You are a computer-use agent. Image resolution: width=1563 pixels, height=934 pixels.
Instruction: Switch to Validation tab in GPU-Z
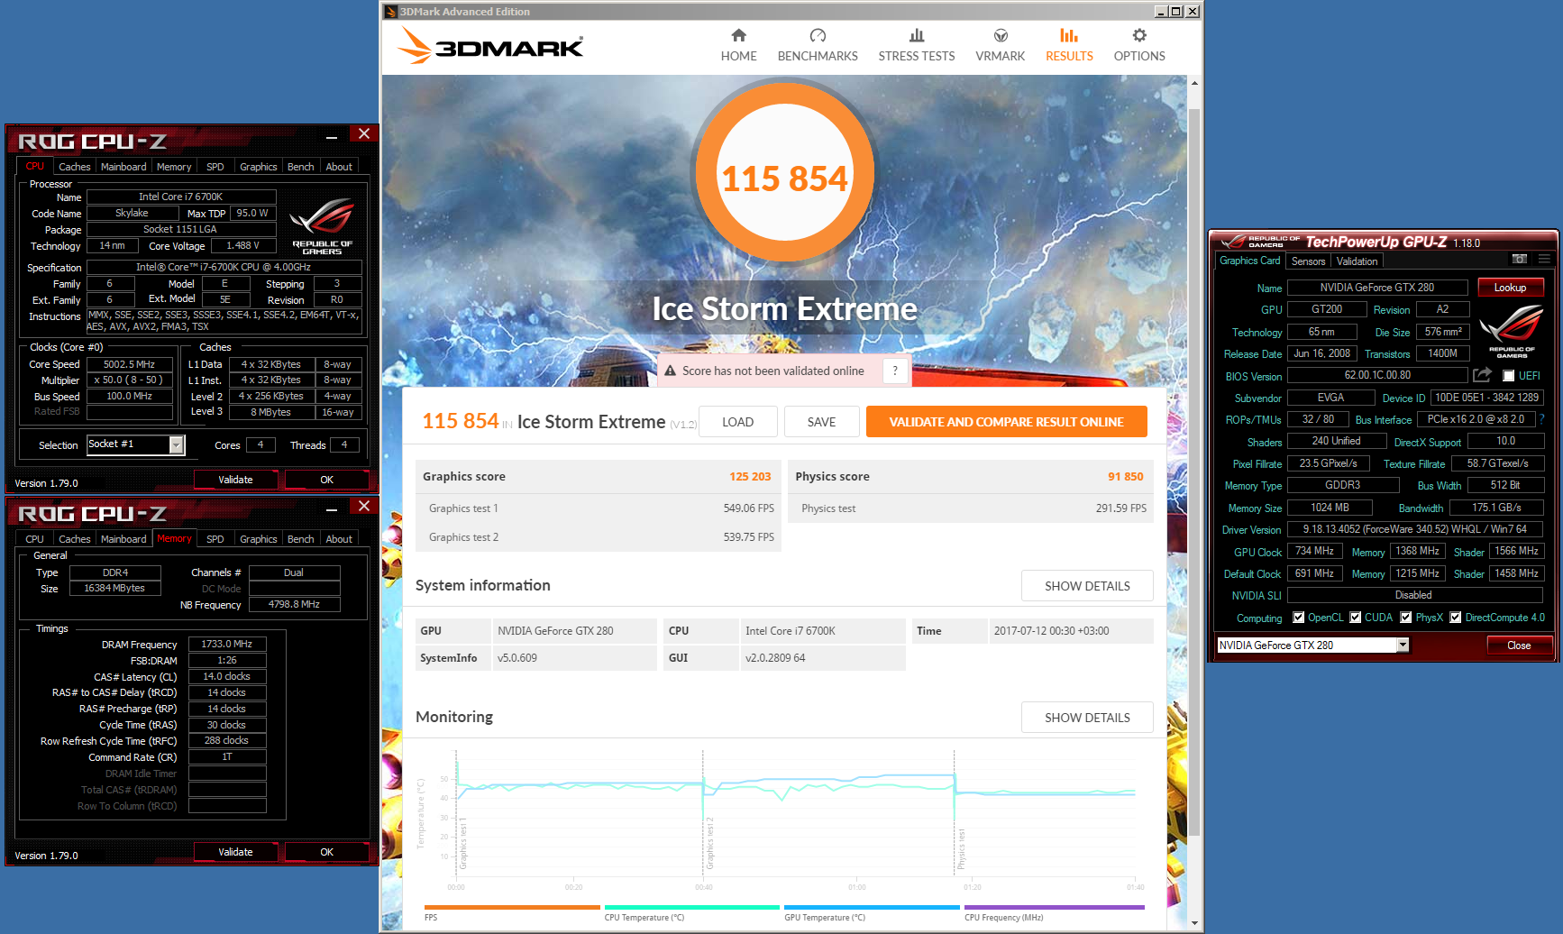point(1357,261)
